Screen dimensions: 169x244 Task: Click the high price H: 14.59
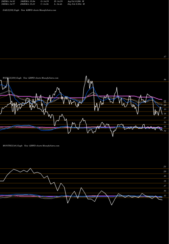tap(58, 1)
